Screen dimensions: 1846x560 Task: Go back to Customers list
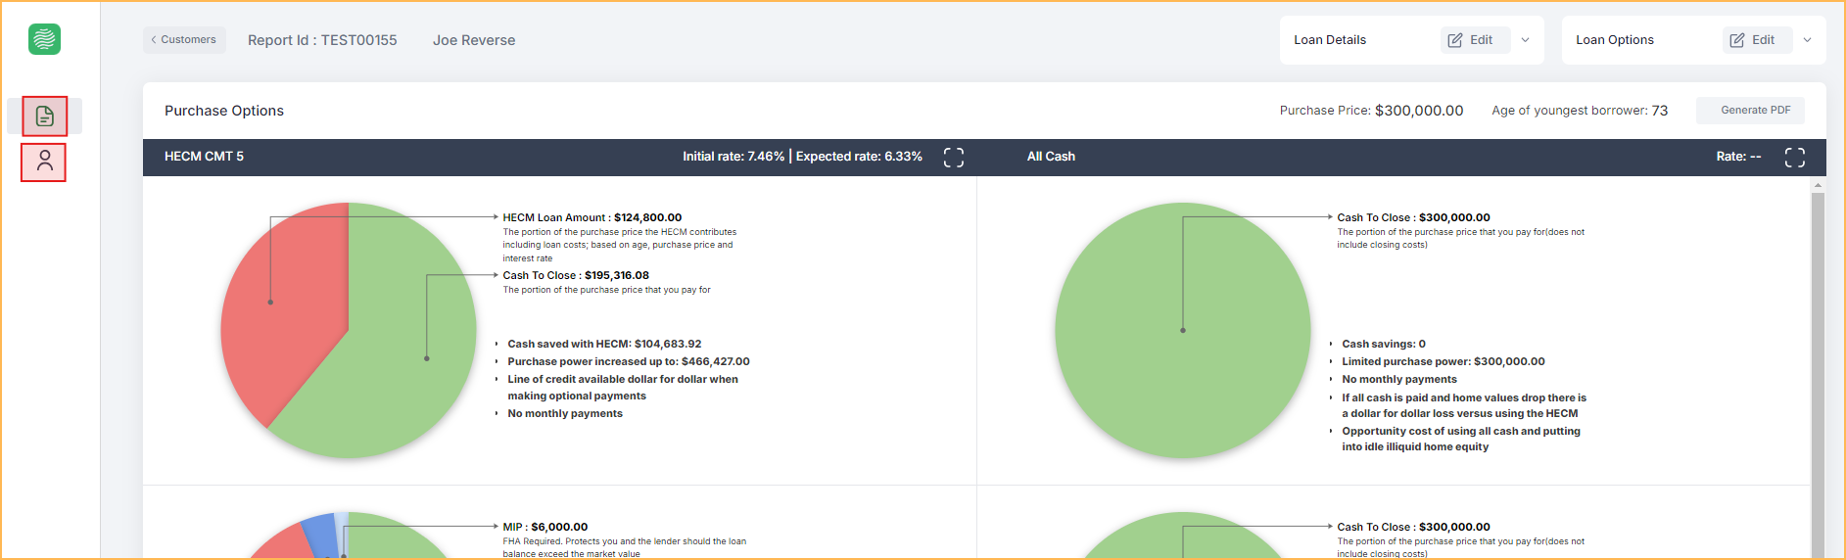pos(184,40)
